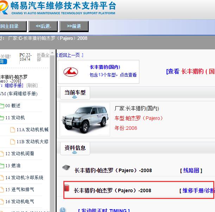This screenshot has height=212, width=215.
Task: Click breadcrumb 厂家:C-长丰猎豹帕杰罗（Pajero）2008
Action: click(48, 38)
